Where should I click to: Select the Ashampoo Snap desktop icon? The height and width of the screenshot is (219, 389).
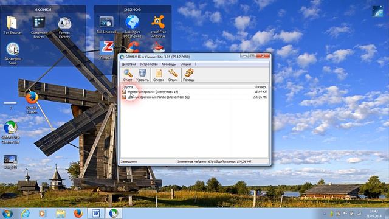tap(13, 54)
